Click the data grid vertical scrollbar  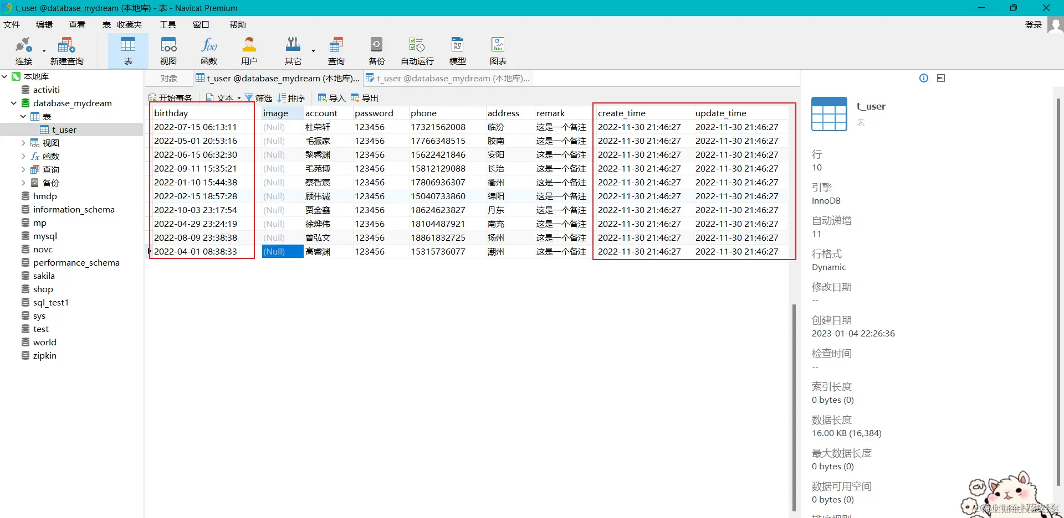[794, 407]
